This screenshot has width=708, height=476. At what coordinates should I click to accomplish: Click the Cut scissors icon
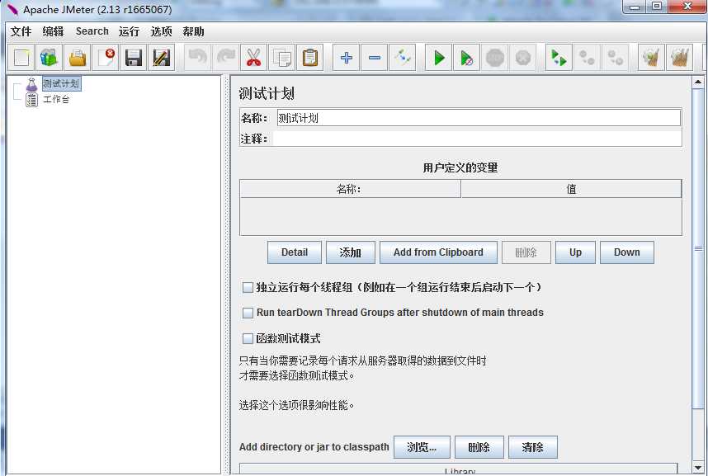pos(254,58)
